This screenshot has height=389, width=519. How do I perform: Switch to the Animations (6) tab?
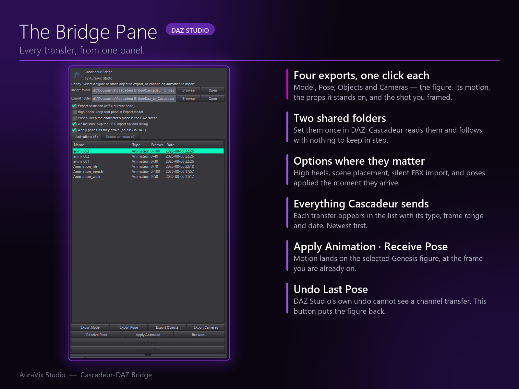[87, 137]
